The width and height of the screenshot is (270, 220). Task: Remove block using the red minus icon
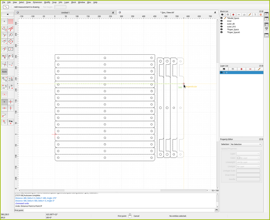239,15
